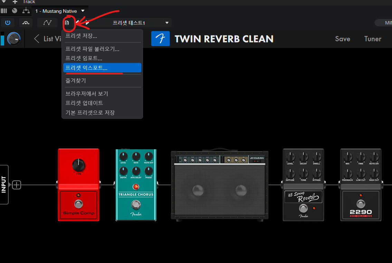Select 프리셋 익스포트... menu item
This screenshot has width=392, height=263.
(x=102, y=68)
